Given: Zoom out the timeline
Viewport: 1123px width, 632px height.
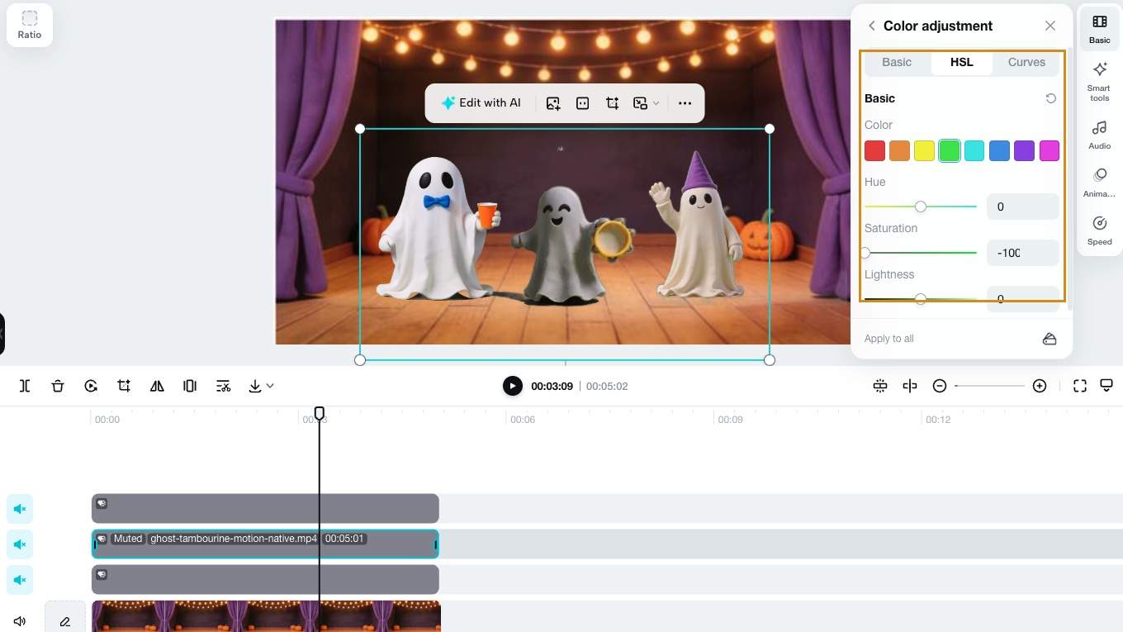Looking at the screenshot, I should coord(940,386).
